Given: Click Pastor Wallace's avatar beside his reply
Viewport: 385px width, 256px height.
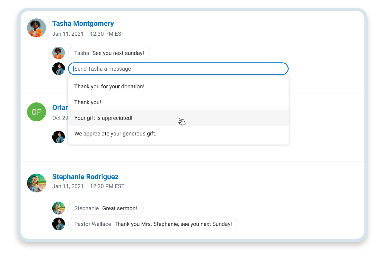Looking at the screenshot, I should (59, 224).
